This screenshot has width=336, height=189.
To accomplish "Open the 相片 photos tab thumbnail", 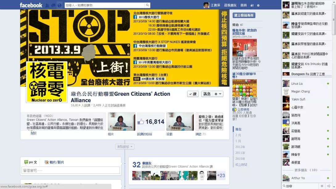I will pyautogui.click(x=121, y=121).
